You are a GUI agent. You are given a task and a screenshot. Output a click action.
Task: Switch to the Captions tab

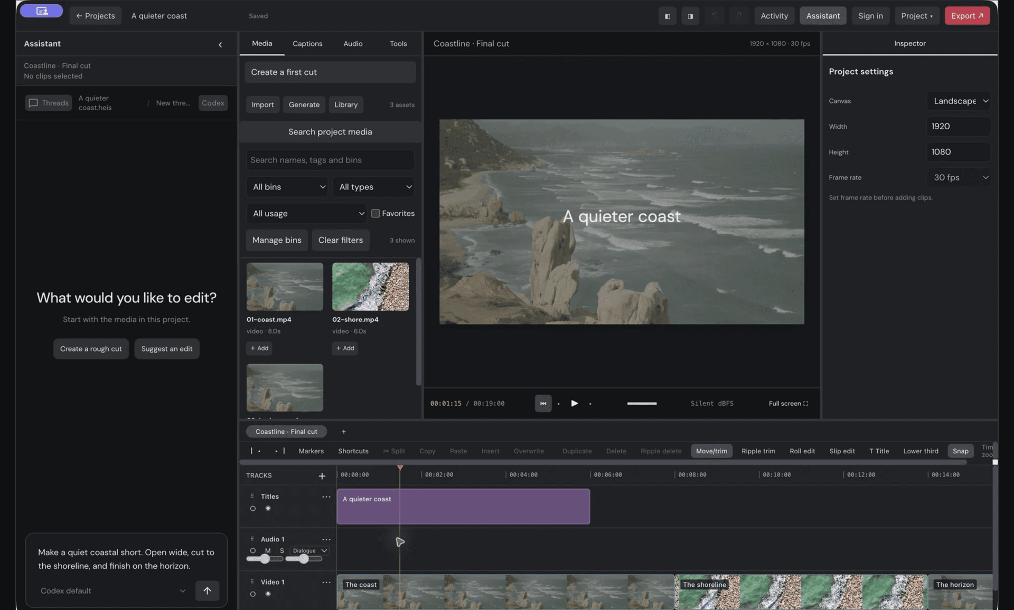point(307,44)
